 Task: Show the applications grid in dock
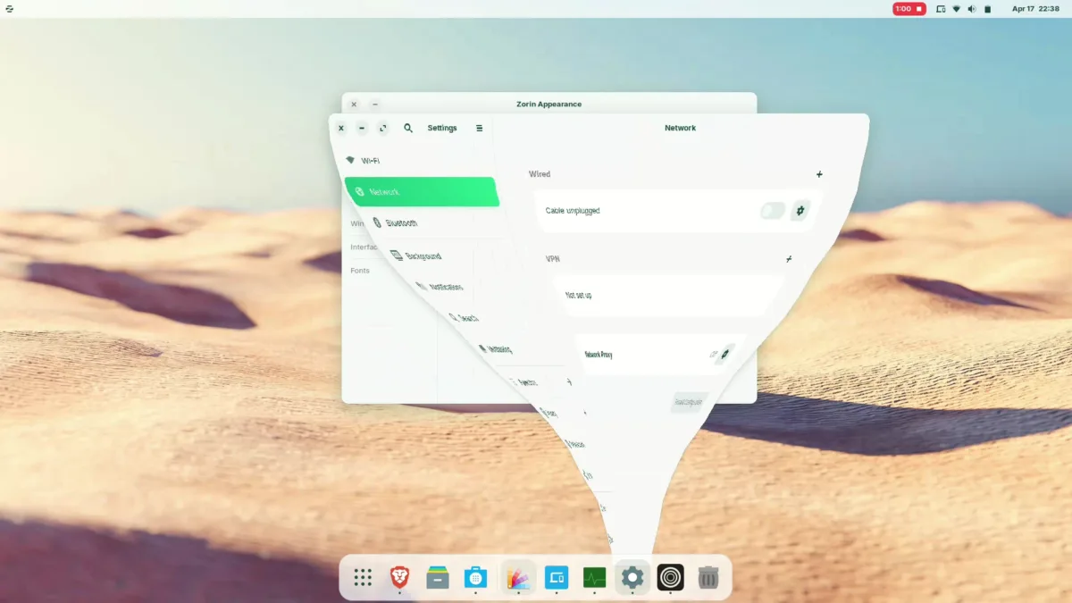(363, 577)
